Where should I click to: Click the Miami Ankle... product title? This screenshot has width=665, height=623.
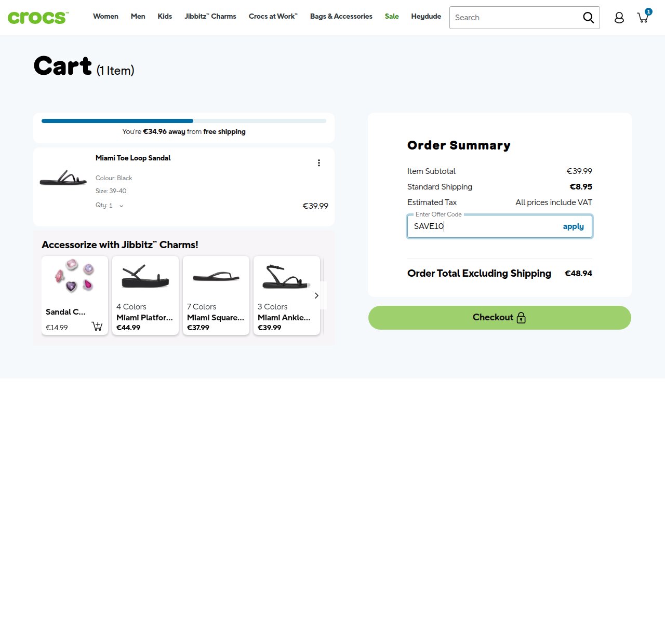click(284, 318)
